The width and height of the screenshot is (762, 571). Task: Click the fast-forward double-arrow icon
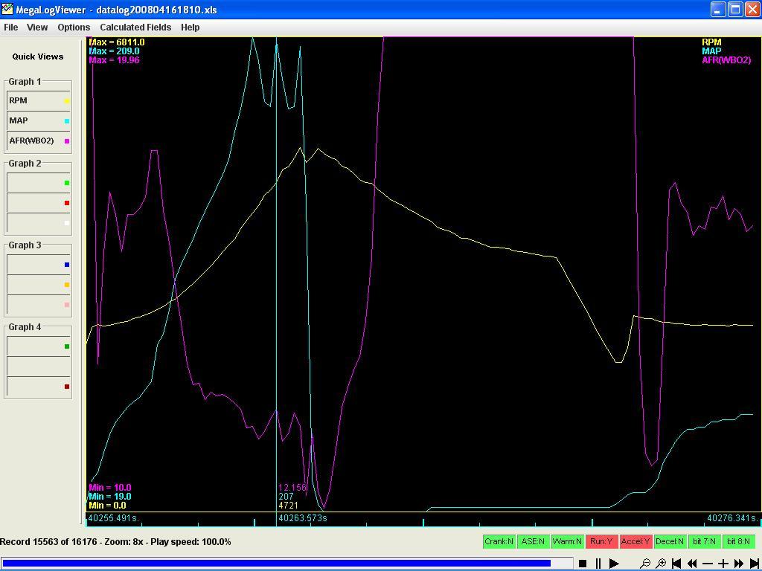pyautogui.click(x=739, y=564)
